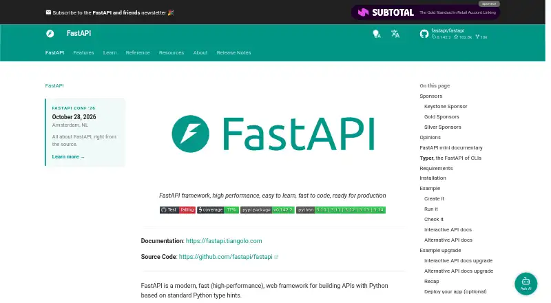Open the Resources tab

pyautogui.click(x=171, y=53)
